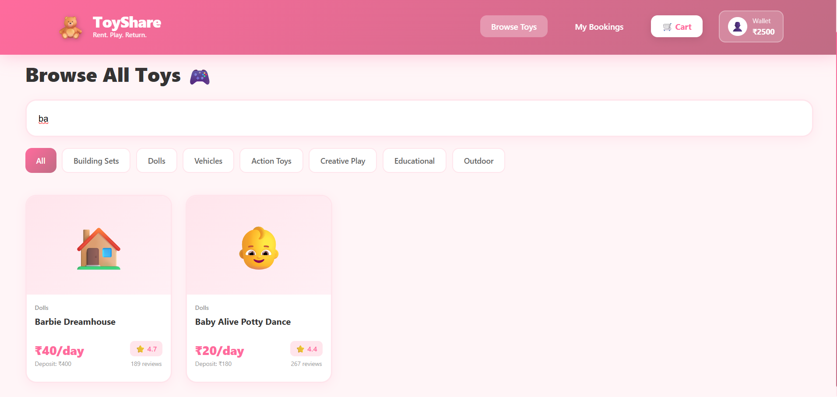837x397 pixels.
Task: Switch to Action Toys filter
Action: [271, 161]
